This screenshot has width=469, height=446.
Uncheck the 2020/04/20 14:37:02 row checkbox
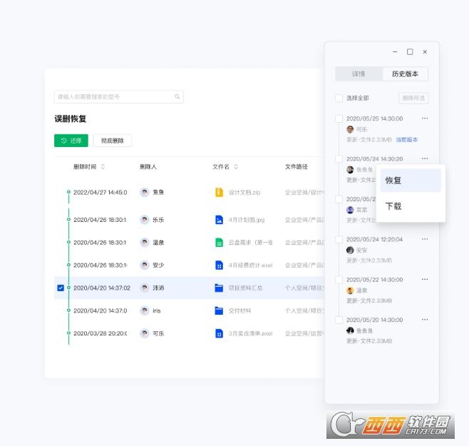pos(61,288)
